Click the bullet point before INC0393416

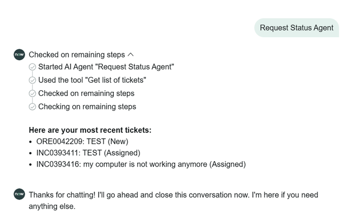coord(31,164)
